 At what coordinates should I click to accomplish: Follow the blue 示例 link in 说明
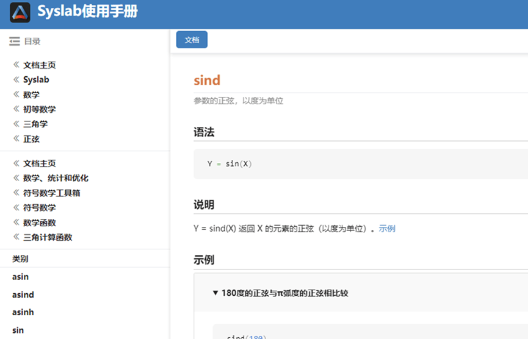click(387, 229)
